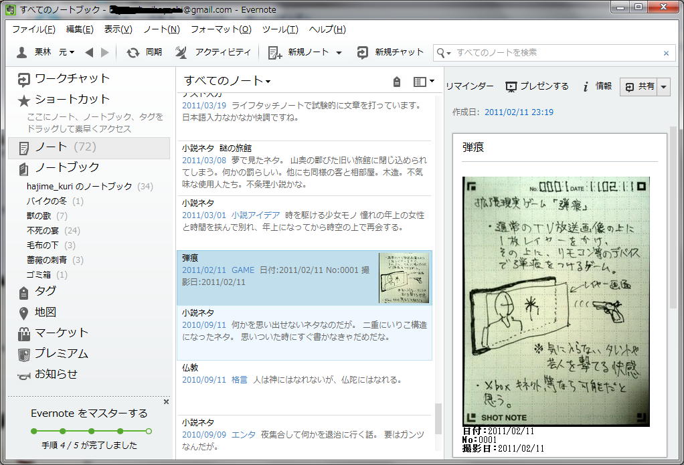Click the 弾痕 note thumbnail in list

(x=404, y=278)
